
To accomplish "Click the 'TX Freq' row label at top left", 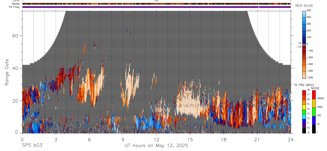I will [x=15, y=7].
